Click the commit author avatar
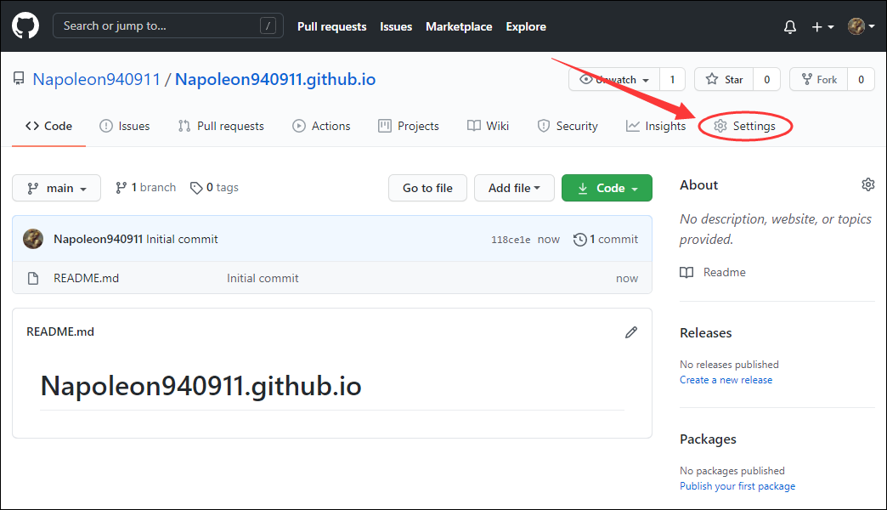 (x=33, y=239)
